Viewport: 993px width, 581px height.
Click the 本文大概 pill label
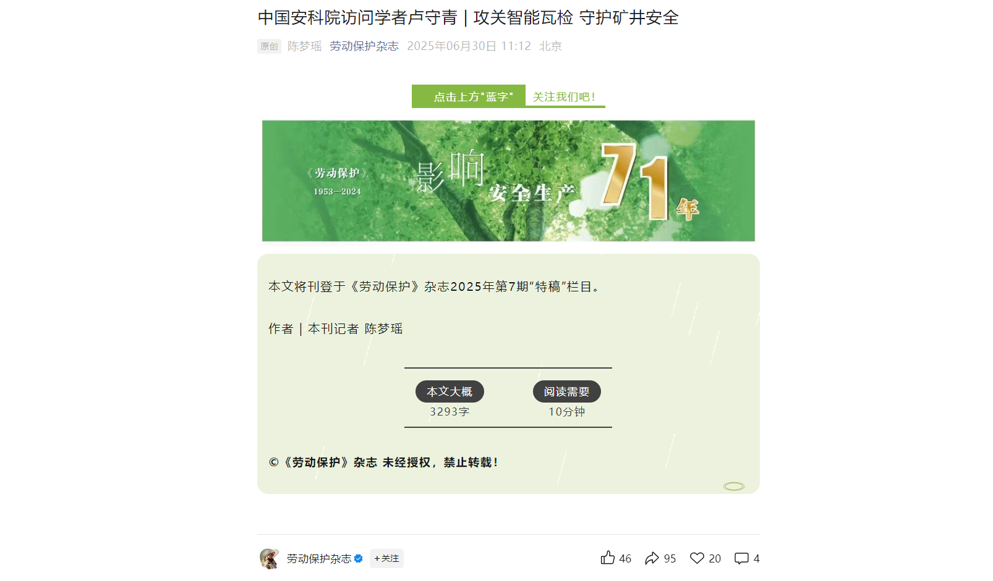tap(450, 391)
